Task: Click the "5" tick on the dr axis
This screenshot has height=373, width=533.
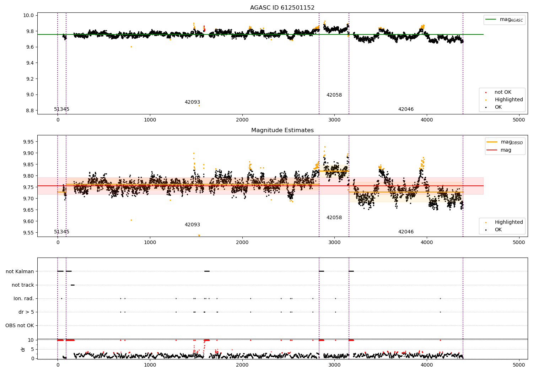Action: point(33,350)
